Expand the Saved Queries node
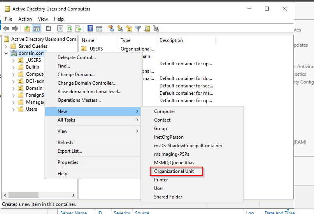 click(6, 47)
